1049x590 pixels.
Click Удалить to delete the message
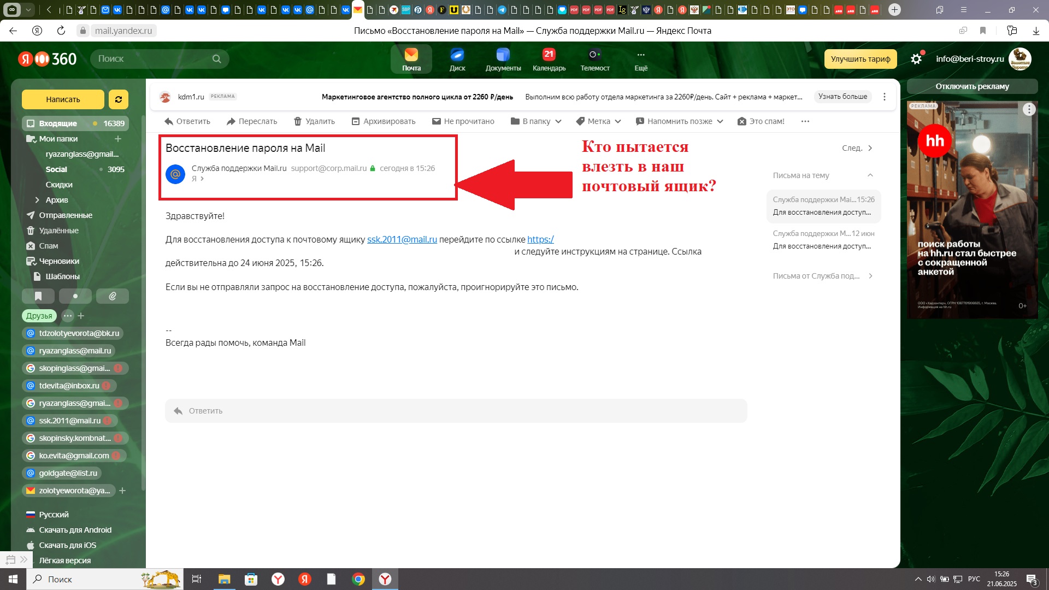314,121
